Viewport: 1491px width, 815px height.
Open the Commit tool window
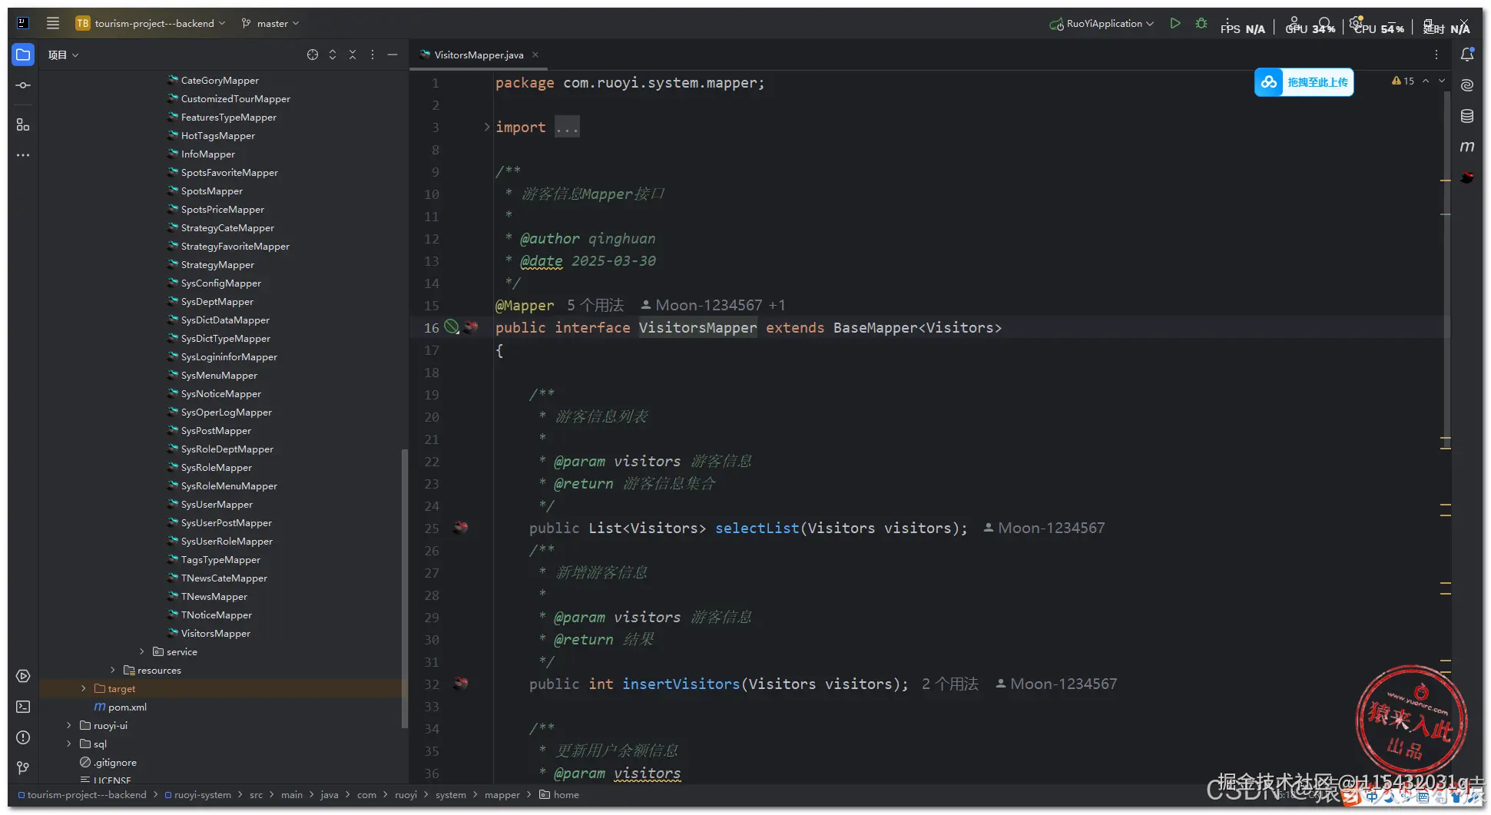point(23,85)
